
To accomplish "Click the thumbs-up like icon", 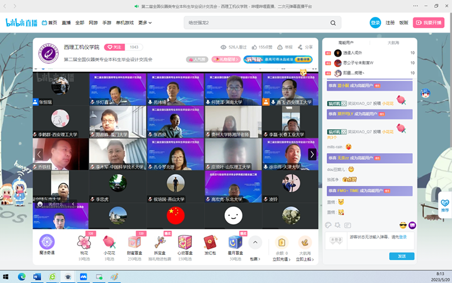I will [255, 47].
